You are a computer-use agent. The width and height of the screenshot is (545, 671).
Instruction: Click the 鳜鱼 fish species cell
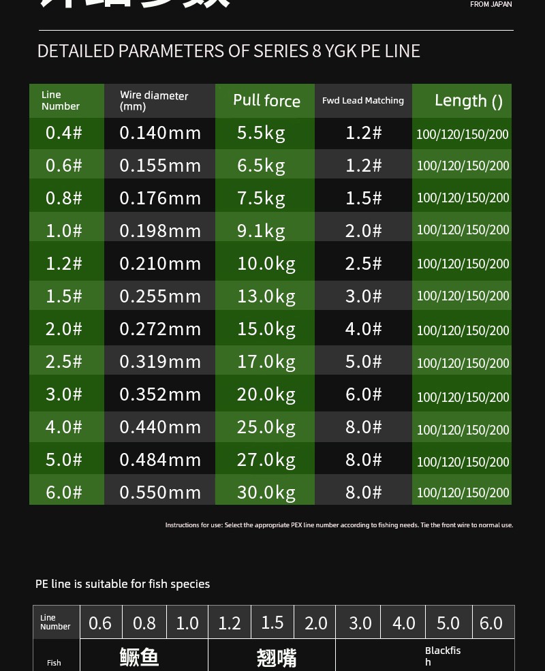[140, 657]
